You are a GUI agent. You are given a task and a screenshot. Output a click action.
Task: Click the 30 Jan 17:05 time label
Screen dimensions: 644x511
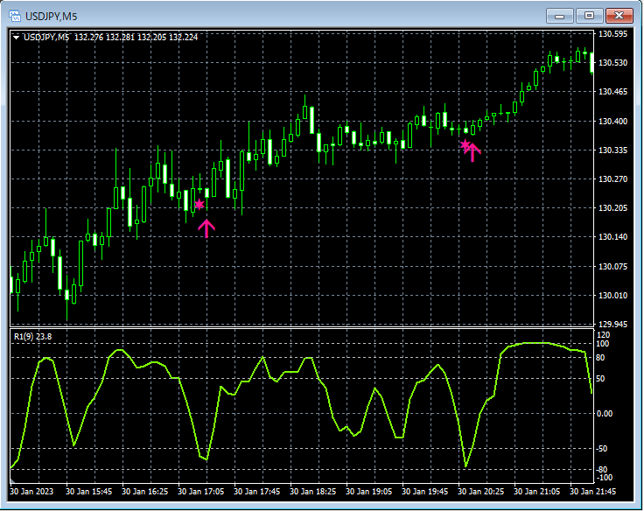click(x=201, y=491)
